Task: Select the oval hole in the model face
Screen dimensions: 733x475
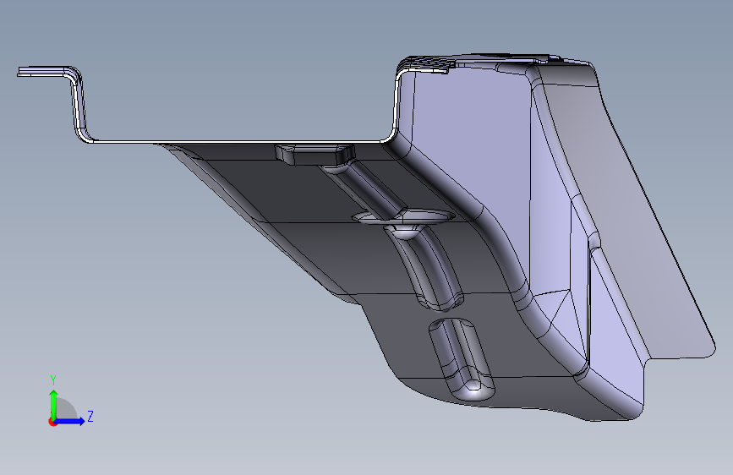Action: click(403, 217)
